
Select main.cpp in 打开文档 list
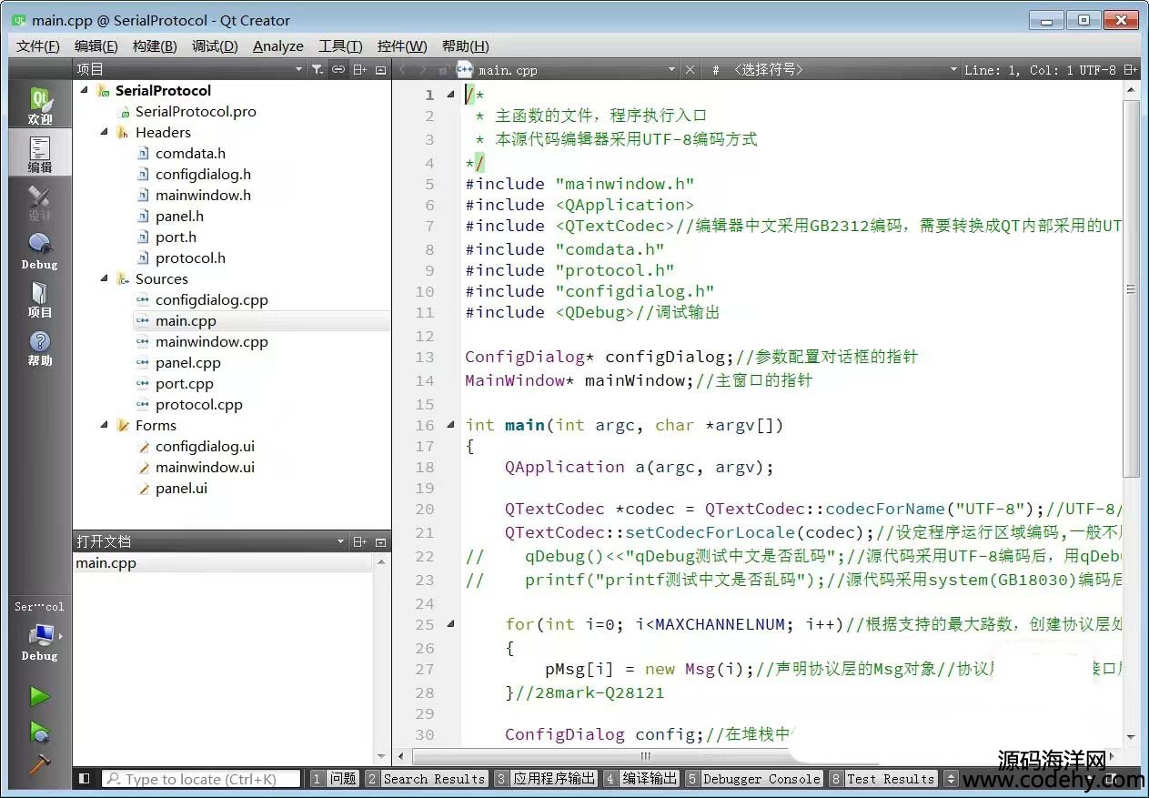[223, 563]
